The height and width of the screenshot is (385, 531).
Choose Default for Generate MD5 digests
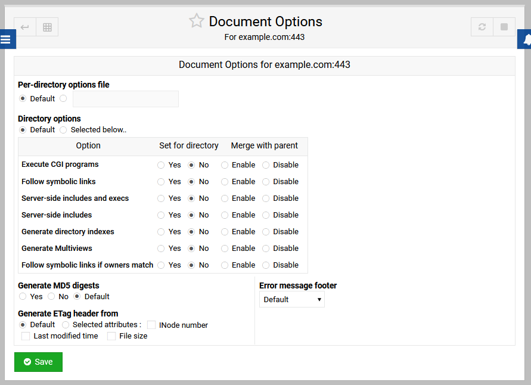pos(77,297)
